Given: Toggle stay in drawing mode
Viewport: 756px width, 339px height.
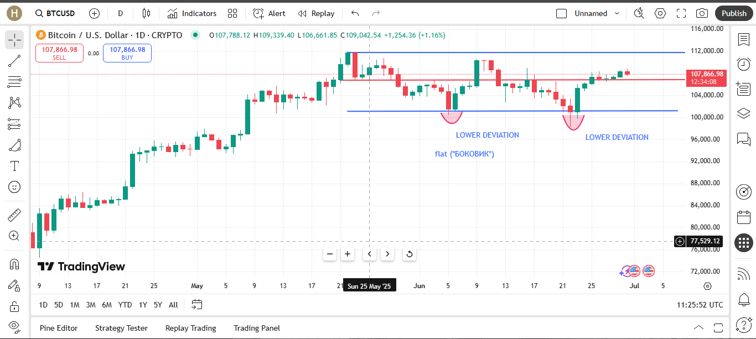Looking at the screenshot, I should tap(14, 285).
